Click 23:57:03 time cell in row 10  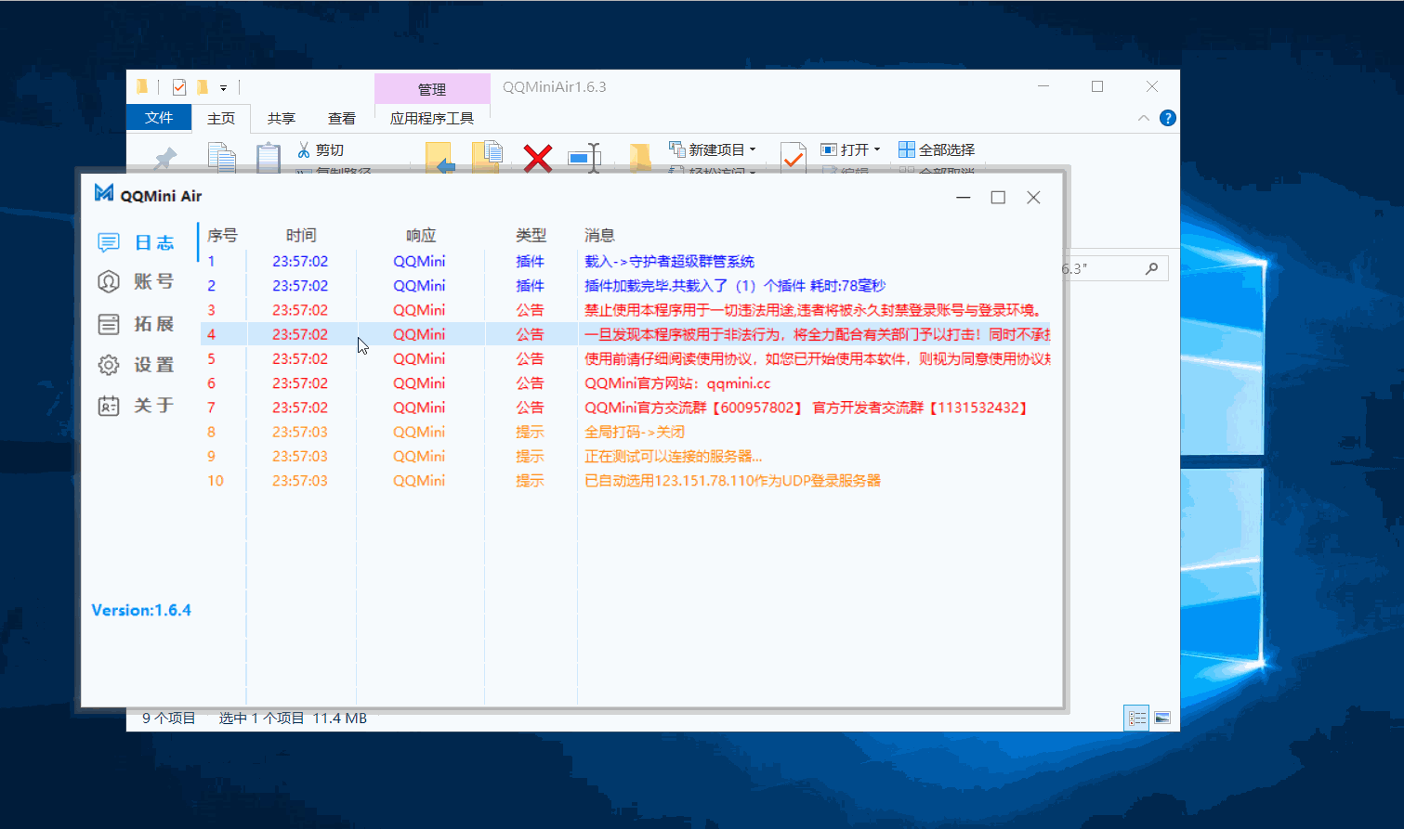click(x=300, y=480)
